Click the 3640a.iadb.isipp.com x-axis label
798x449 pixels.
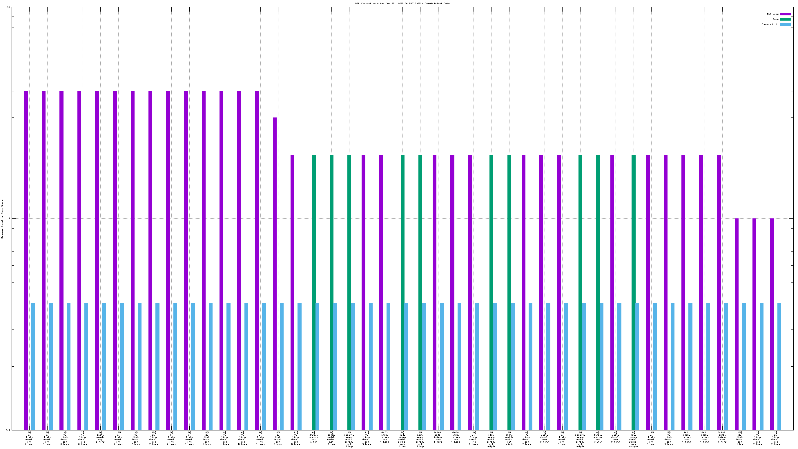point(455,437)
